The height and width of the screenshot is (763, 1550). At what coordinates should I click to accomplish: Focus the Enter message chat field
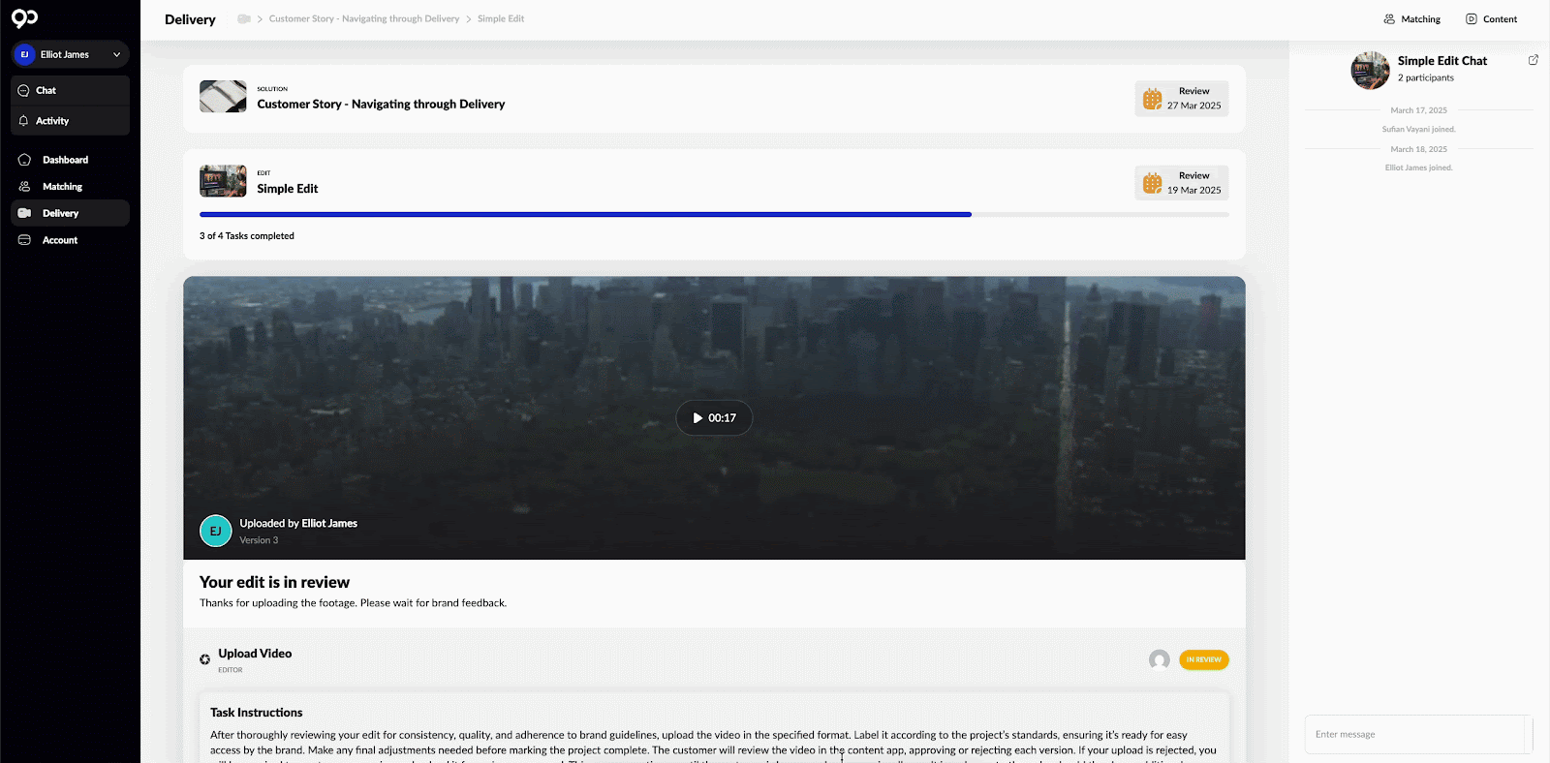1414,735
